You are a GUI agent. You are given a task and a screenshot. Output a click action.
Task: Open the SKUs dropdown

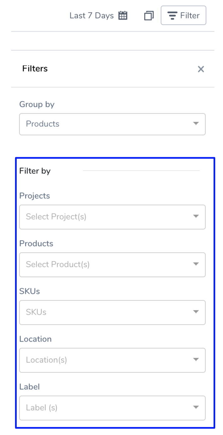click(112, 313)
